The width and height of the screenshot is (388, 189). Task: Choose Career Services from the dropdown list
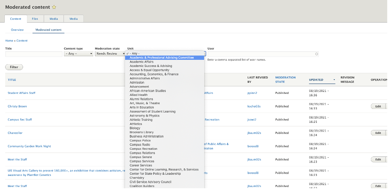click(141, 165)
